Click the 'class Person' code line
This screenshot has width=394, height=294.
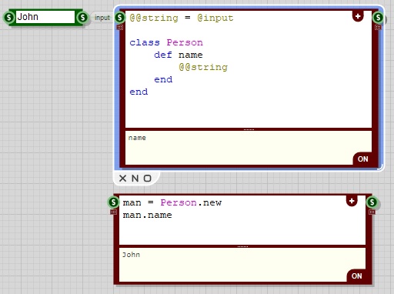(166, 42)
